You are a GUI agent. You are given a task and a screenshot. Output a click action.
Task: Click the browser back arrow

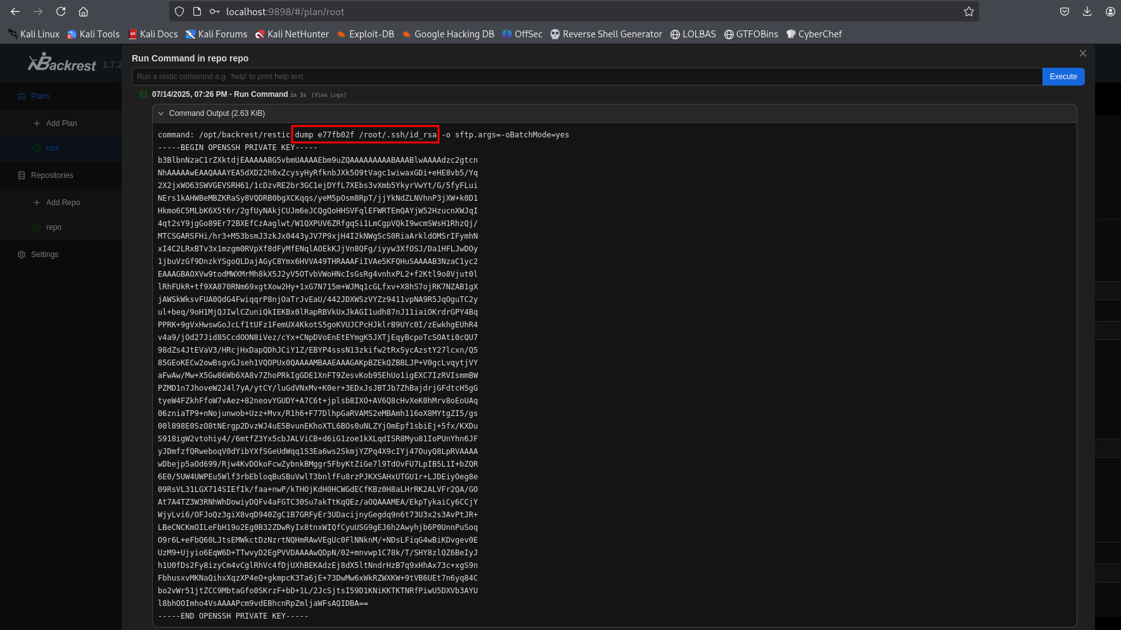click(15, 11)
